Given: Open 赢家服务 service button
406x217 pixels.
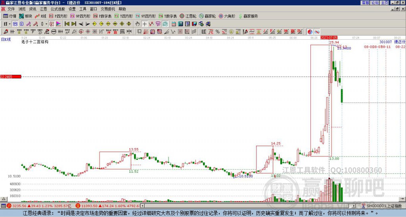Looking at the screenshot, I should click(x=248, y=16).
